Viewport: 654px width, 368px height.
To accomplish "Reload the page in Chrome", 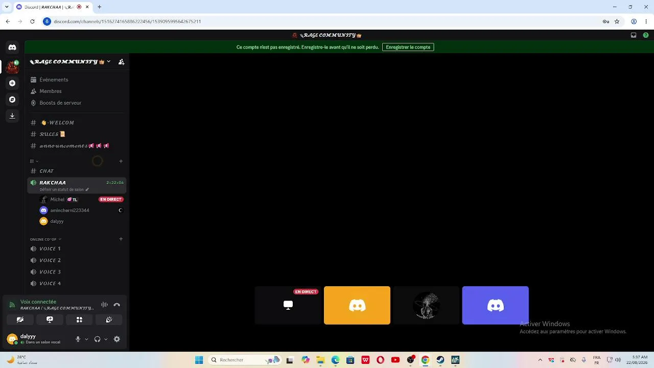I will 32,21.
